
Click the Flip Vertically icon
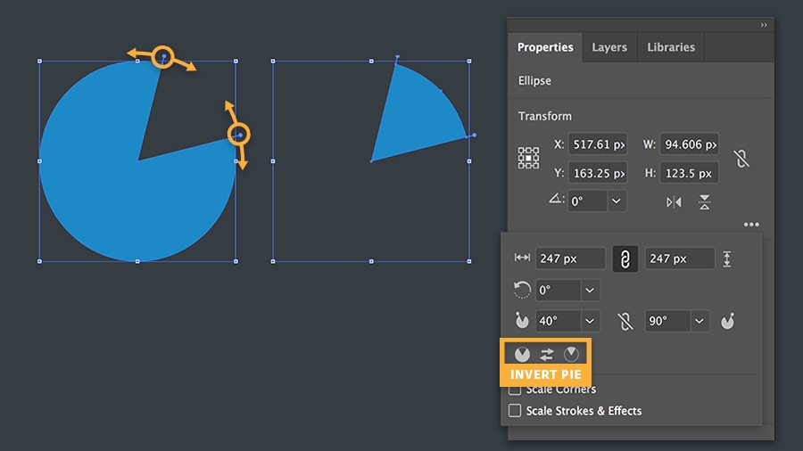(x=705, y=201)
